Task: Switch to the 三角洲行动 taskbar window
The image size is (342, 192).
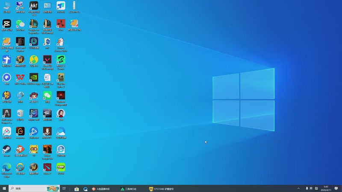Action: (x=129, y=189)
